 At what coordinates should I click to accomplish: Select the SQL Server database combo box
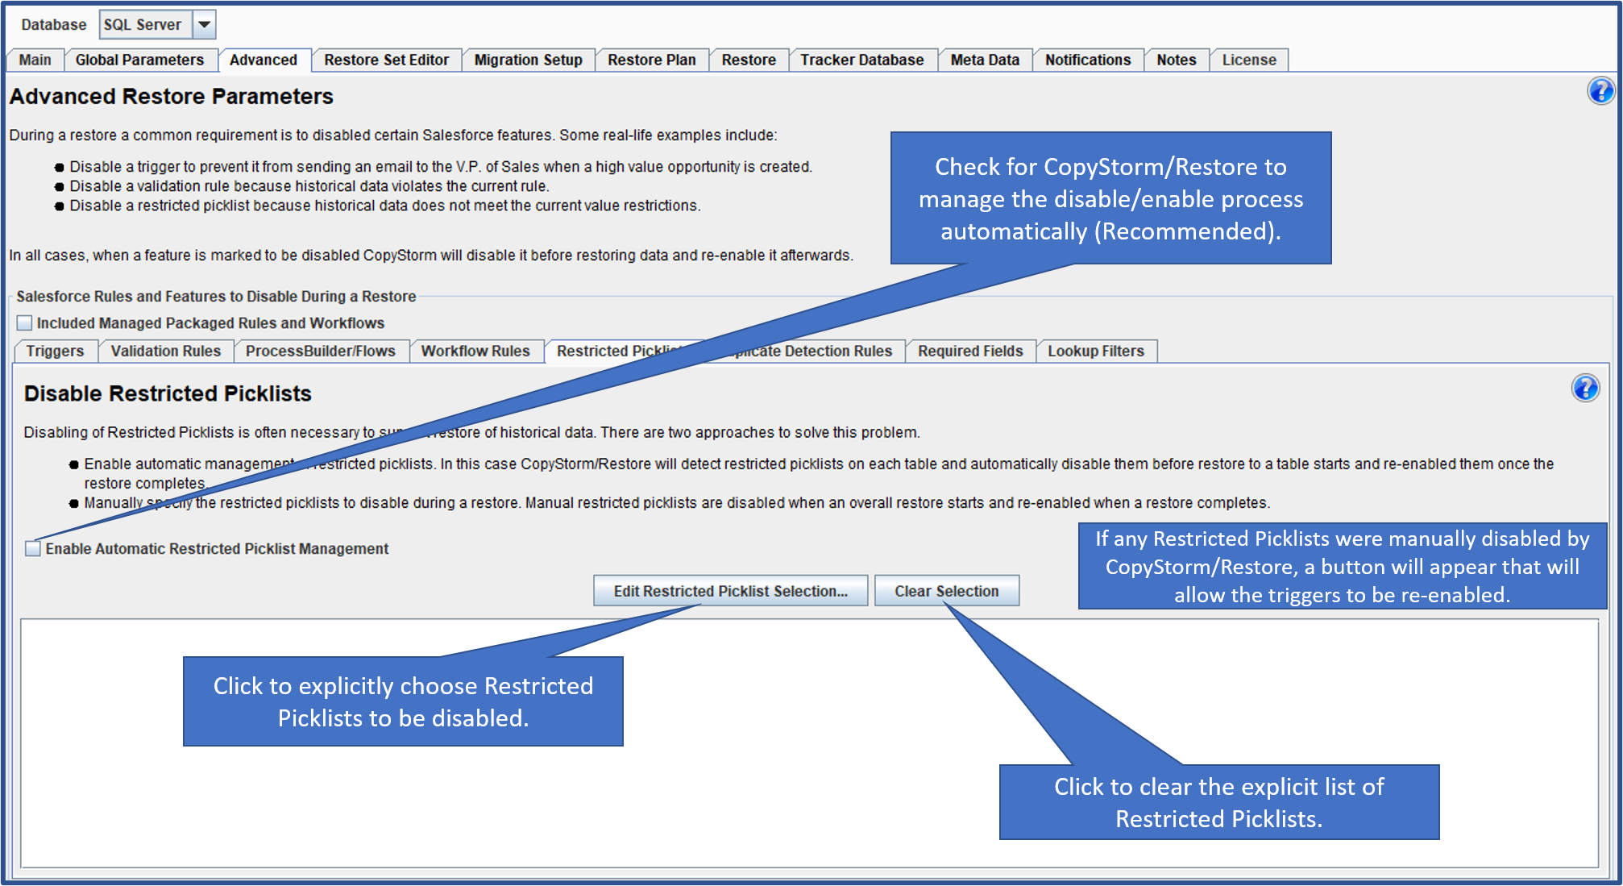[157, 24]
